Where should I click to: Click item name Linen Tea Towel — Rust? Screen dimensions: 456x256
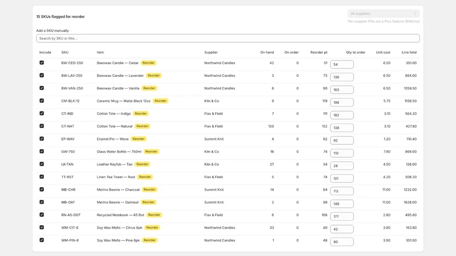pos(116,177)
